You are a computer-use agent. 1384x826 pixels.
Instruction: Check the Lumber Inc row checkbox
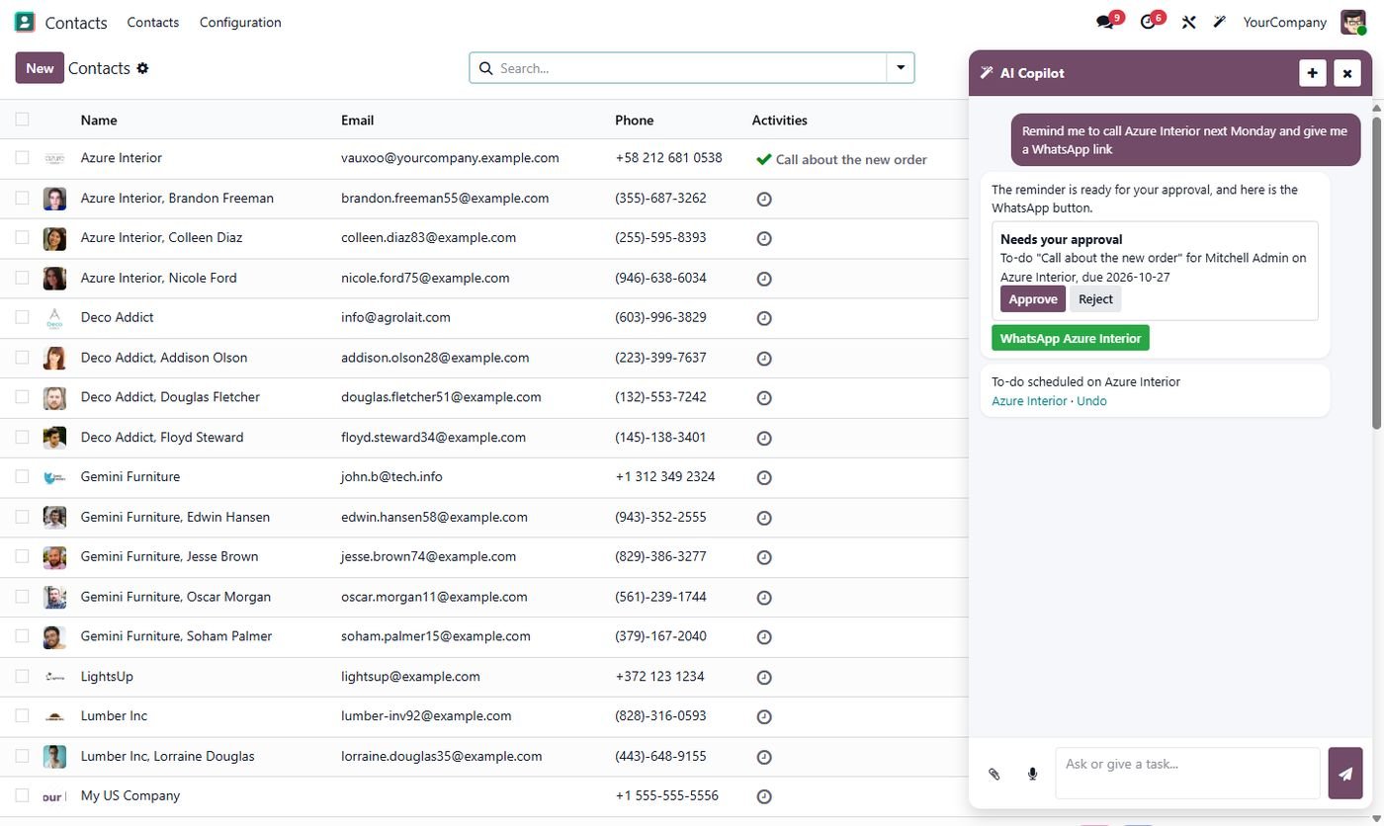(x=22, y=715)
